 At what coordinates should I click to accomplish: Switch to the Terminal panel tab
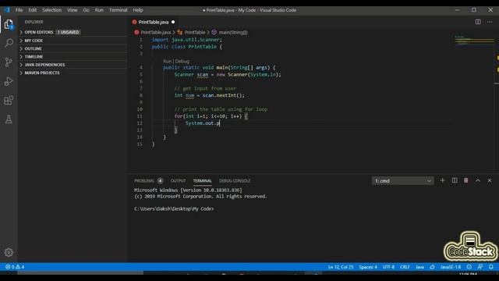click(202, 180)
